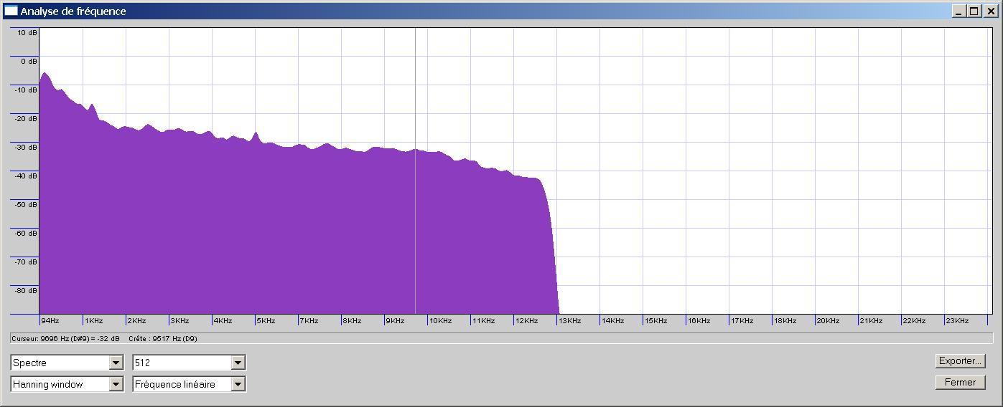Click the -80 dB axis label
Viewport: 1003px width, 407px height.
[26, 290]
